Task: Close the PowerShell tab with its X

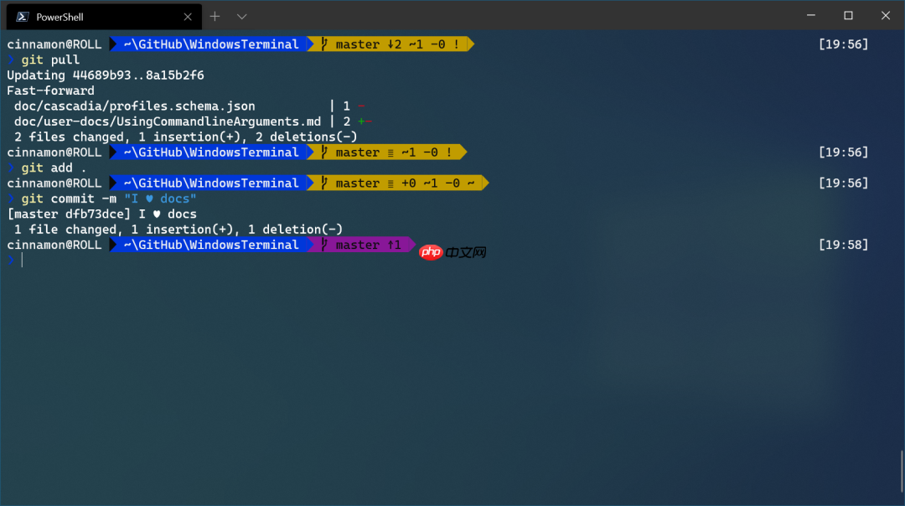Action: click(189, 16)
